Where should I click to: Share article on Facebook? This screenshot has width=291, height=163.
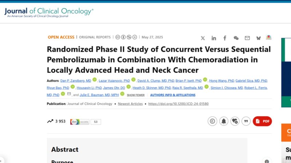pos(225,38)
